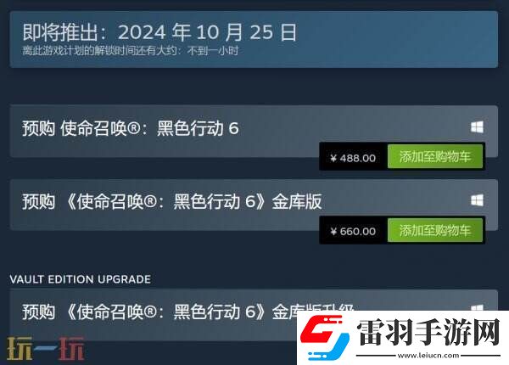The width and height of the screenshot is (509, 365).
Task: Add 金库版 ¥660.00 edition to cart
Action: [435, 230]
